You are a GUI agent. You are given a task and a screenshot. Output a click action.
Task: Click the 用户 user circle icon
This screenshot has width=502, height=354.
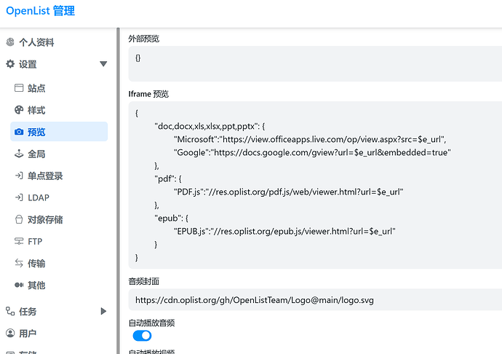point(10,333)
